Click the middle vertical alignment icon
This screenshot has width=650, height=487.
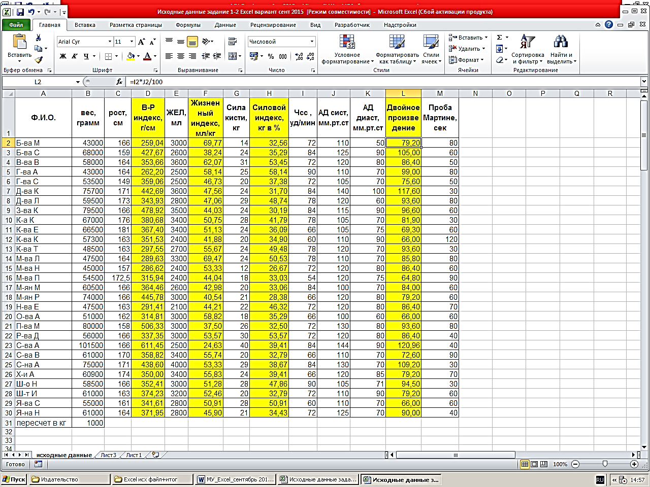pyautogui.click(x=181, y=42)
